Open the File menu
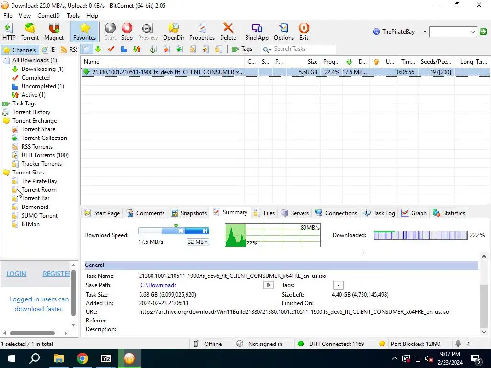Viewport: 491px width, 368px height. (x=8, y=16)
